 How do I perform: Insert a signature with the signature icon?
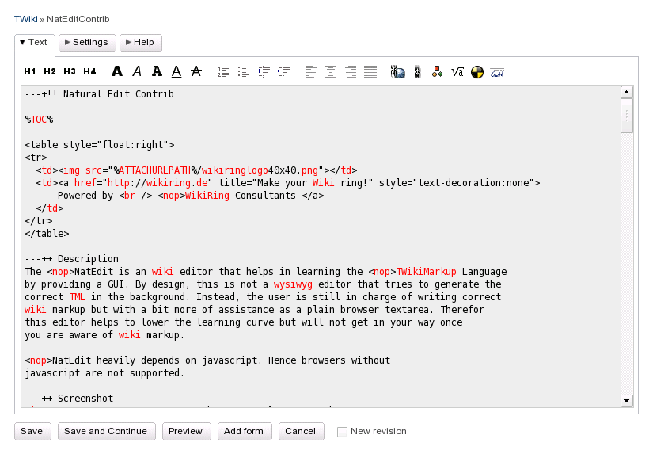pos(497,71)
